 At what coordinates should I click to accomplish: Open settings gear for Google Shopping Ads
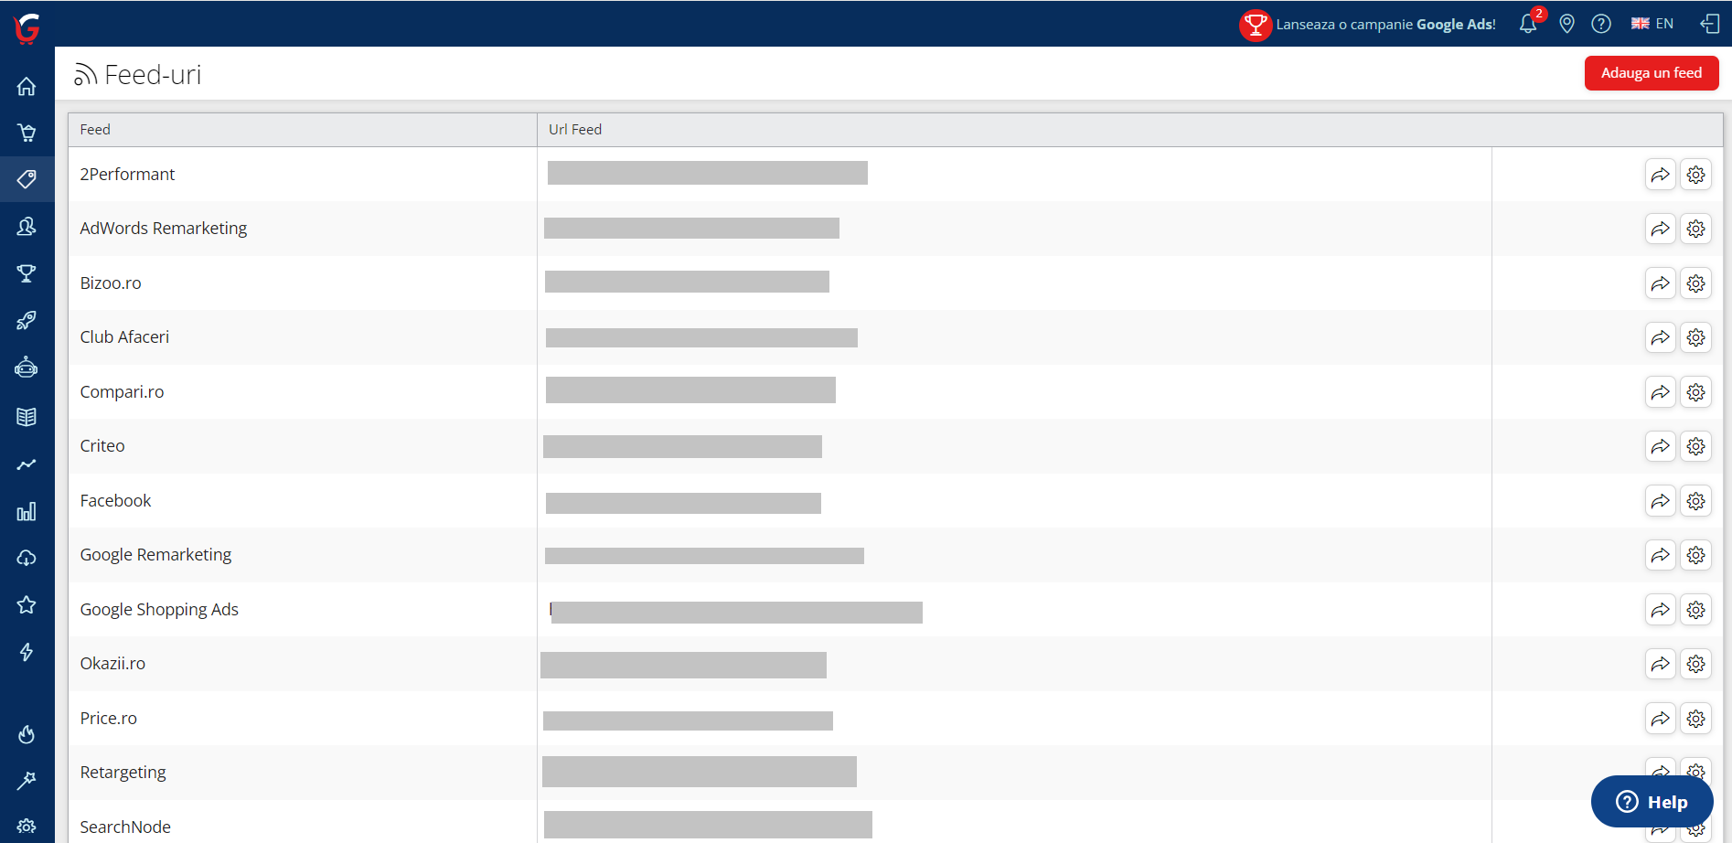[1695, 610]
